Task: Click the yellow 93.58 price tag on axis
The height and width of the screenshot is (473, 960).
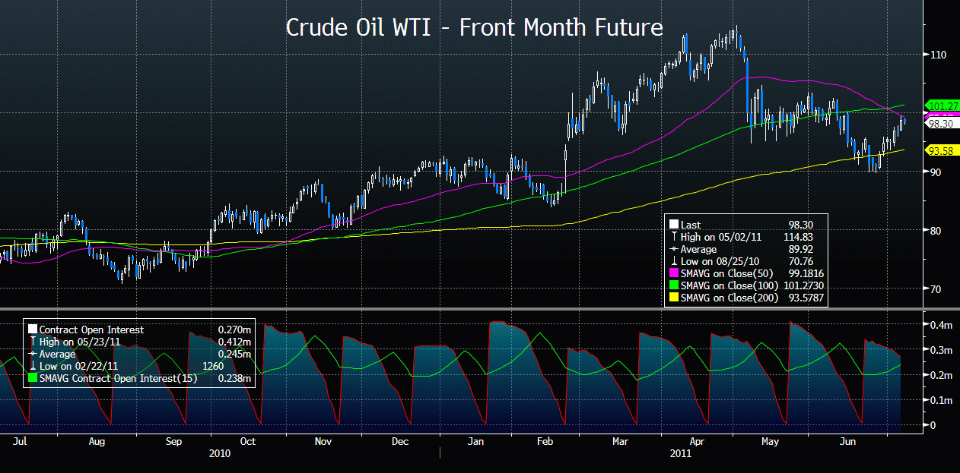Action: (x=939, y=150)
